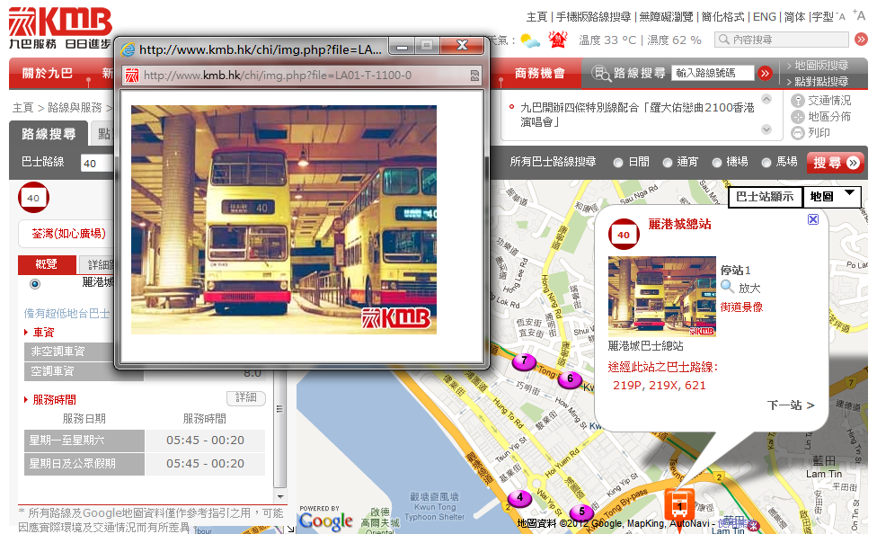Click the red go arrow beside content search
The height and width of the screenshot is (534, 877).
coord(861,40)
